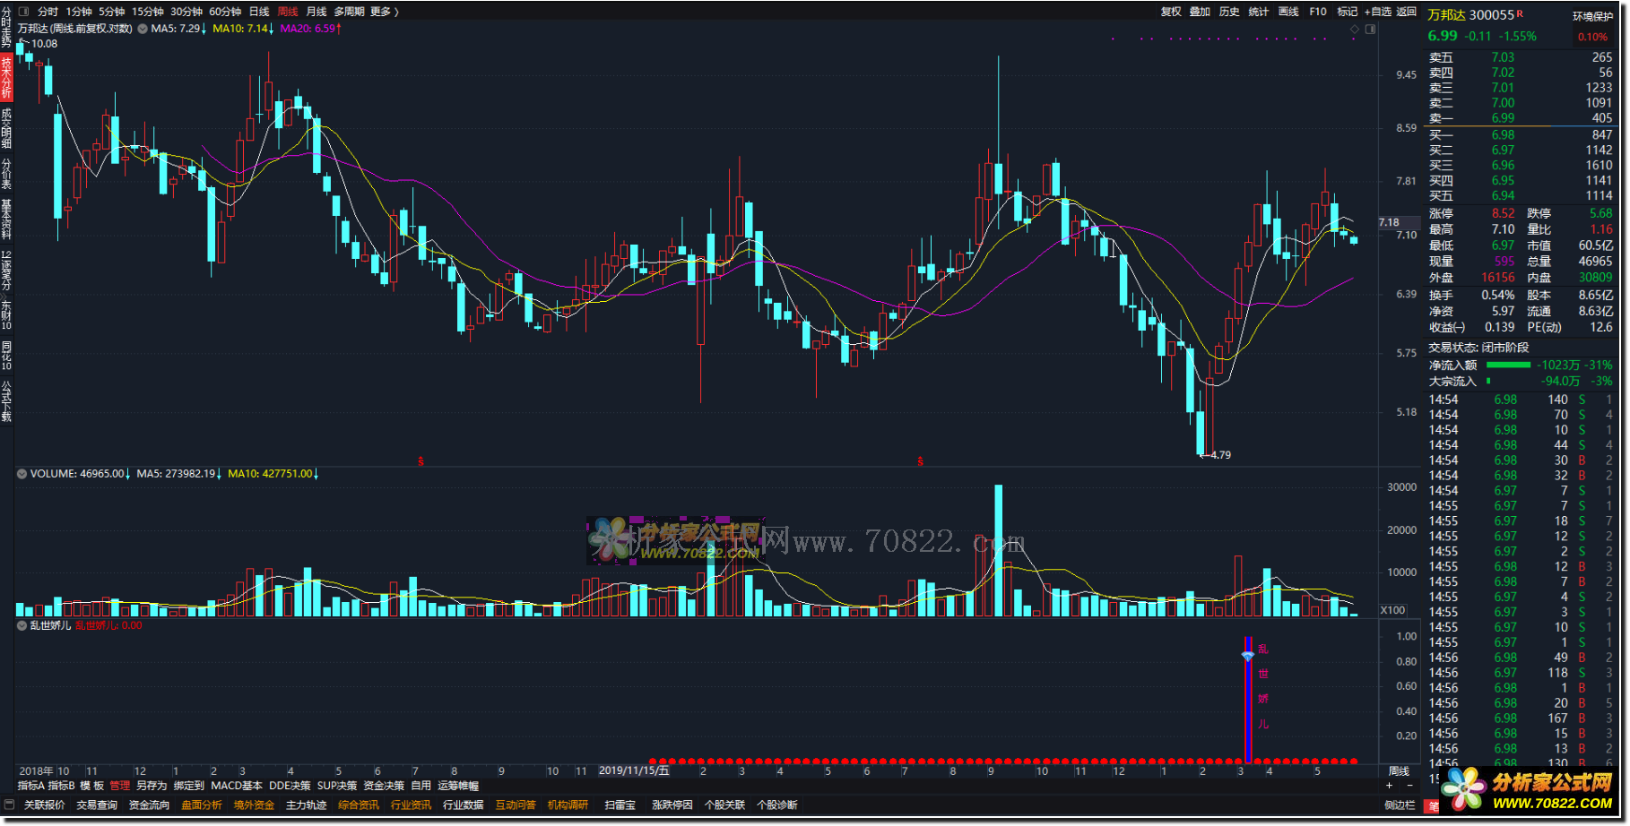Click the small square icon before 关联报价
The width and height of the screenshot is (1630, 826).
pyautogui.click(x=10, y=804)
